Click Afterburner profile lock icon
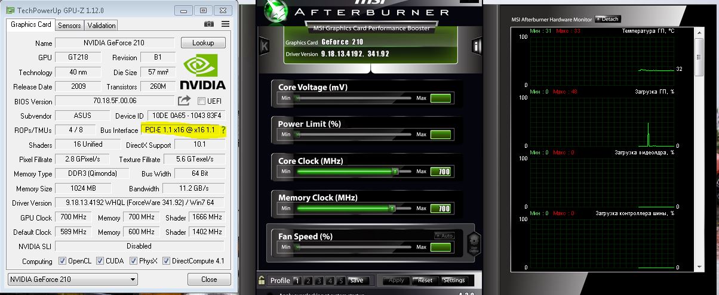Screen dimensions: 719x295 coord(262,280)
